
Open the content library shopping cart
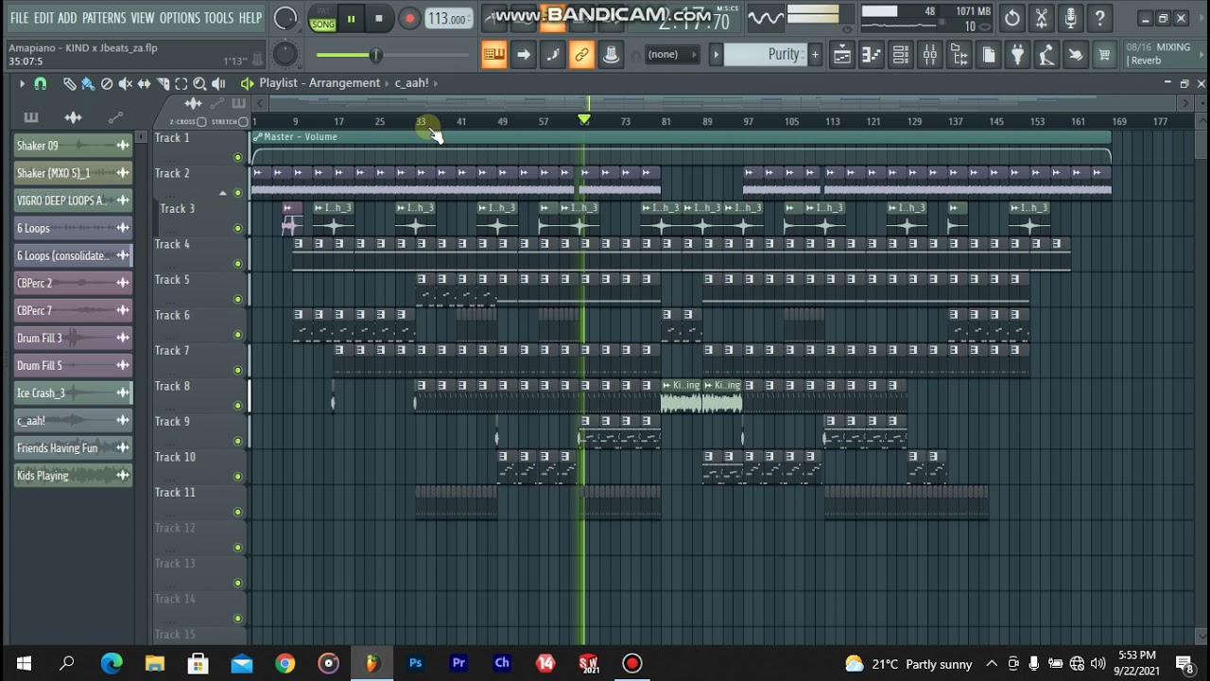coord(1104,56)
